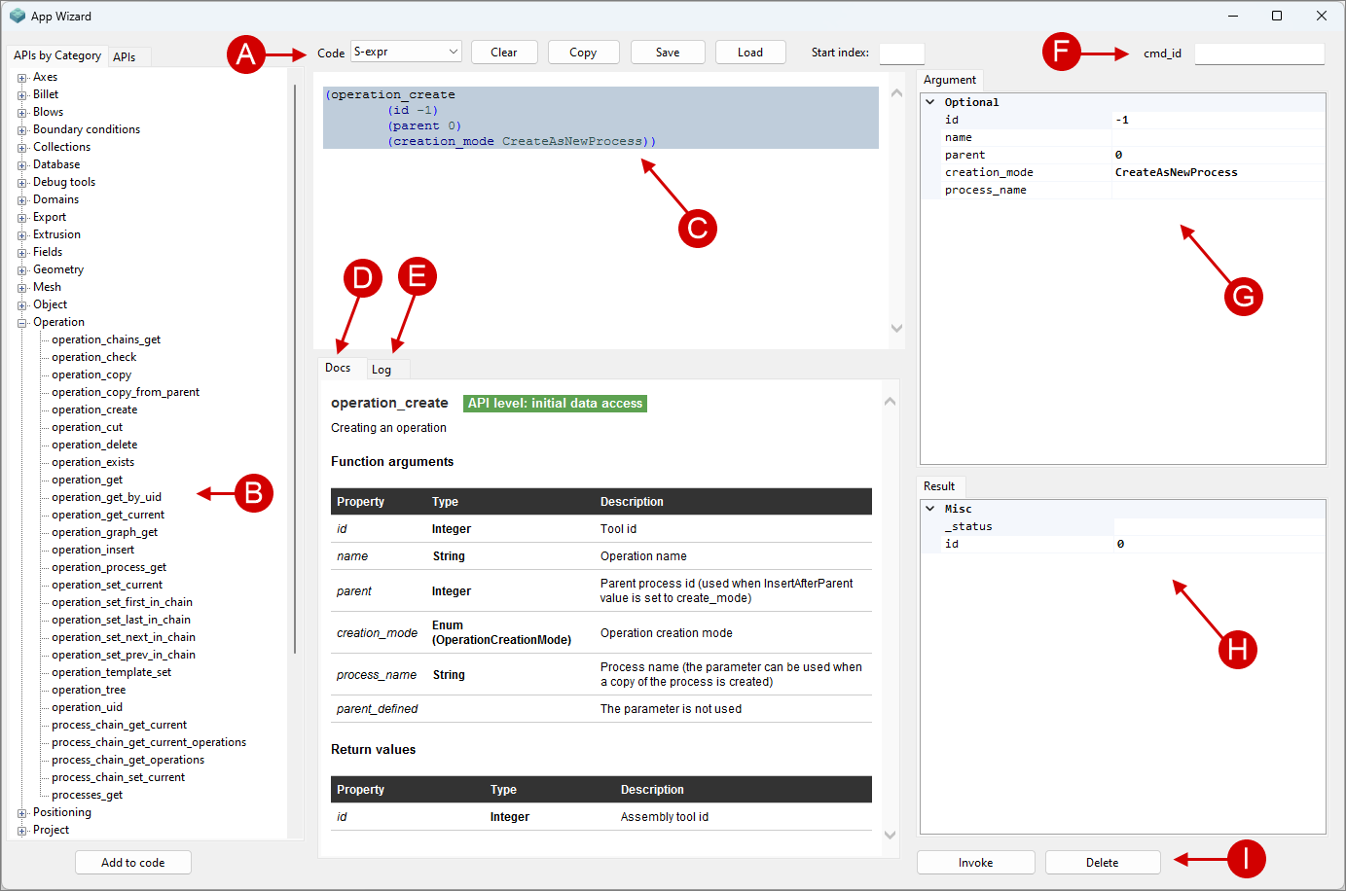Edit the creation_mode argument value

point(1217,173)
